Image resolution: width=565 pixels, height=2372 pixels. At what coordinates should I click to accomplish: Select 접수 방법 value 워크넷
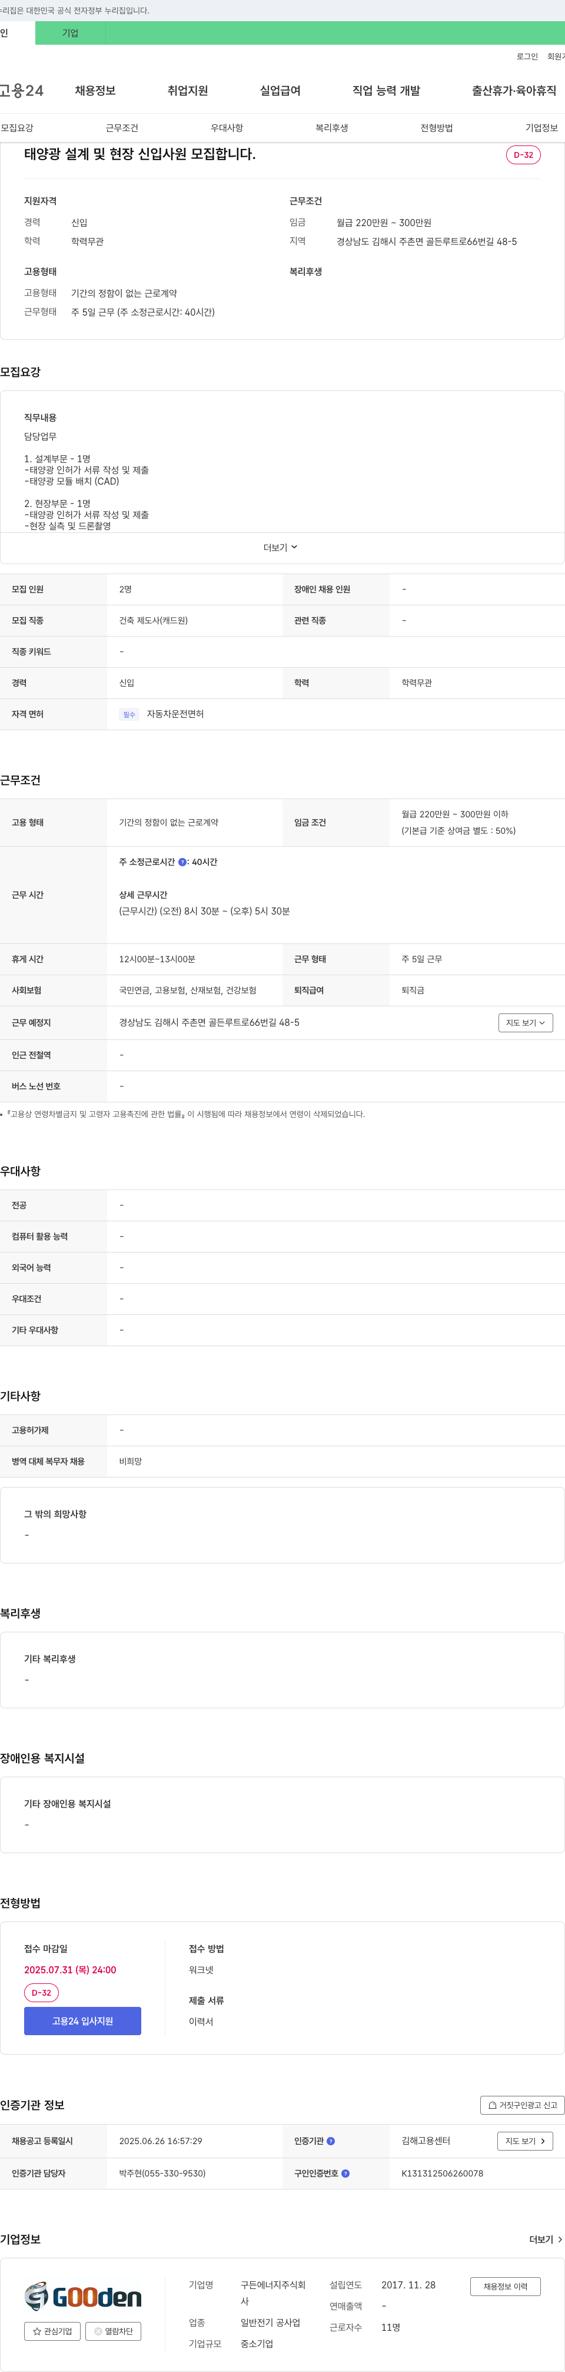tap(201, 1970)
